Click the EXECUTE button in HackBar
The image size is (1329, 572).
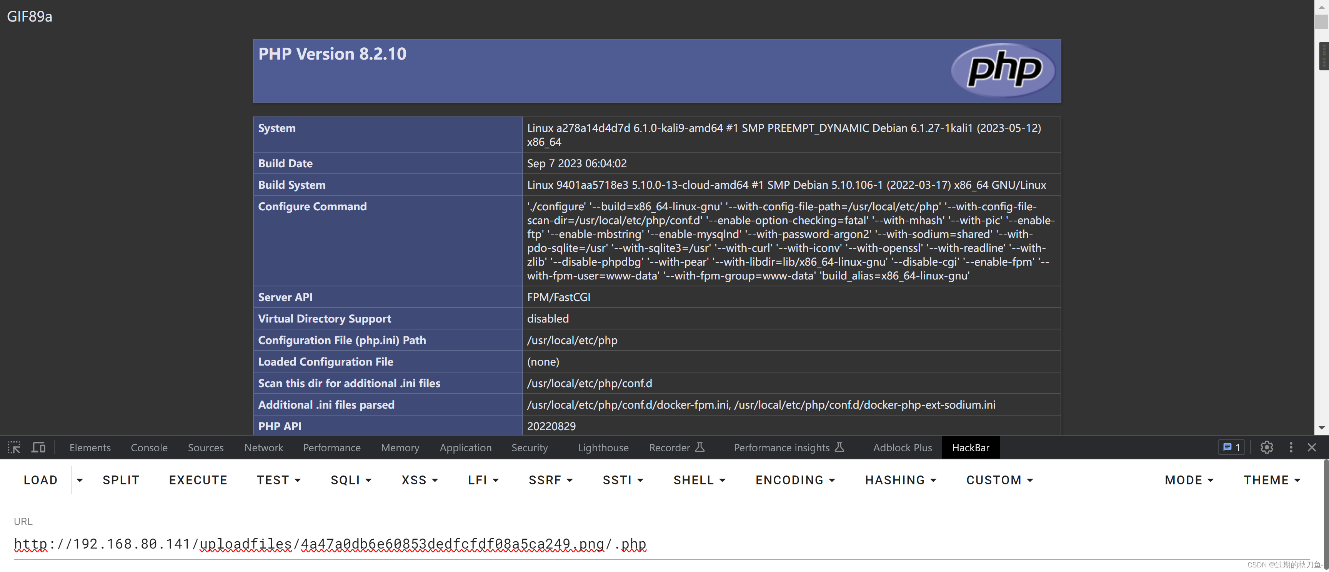[198, 481]
